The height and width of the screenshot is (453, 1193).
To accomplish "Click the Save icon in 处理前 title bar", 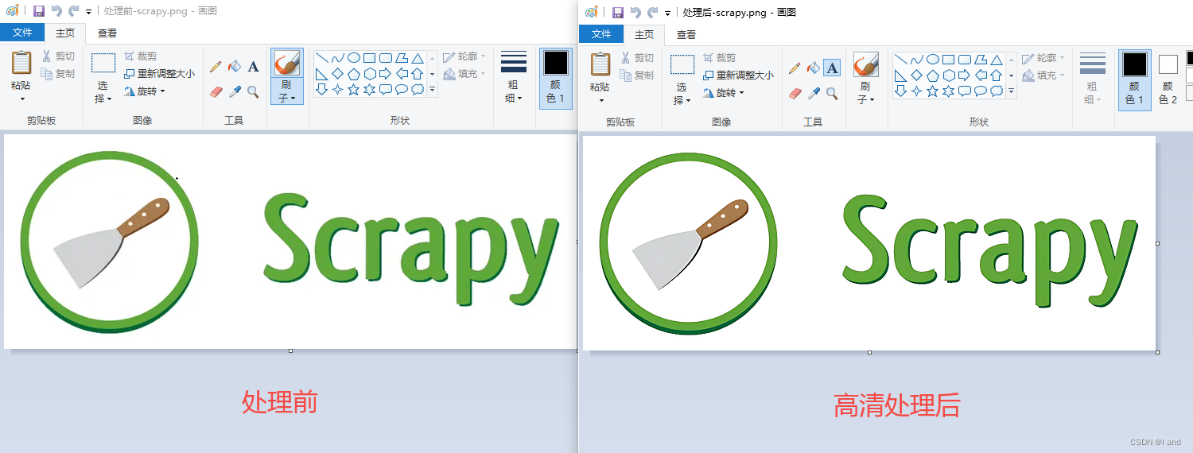I will (x=39, y=11).
